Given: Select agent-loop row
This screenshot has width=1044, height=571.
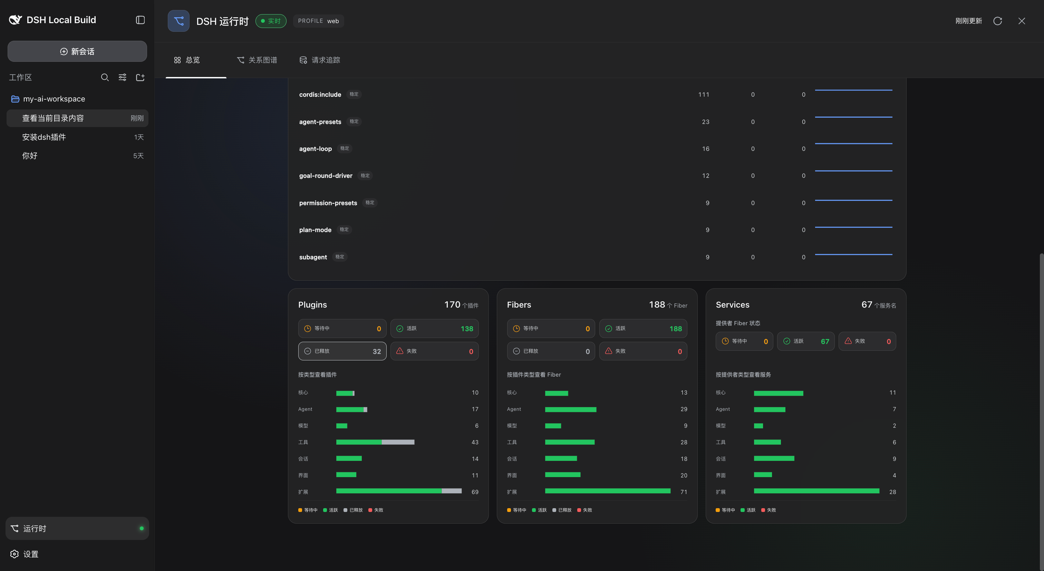Looking at the screenshot, I should (x=597, y=149).
